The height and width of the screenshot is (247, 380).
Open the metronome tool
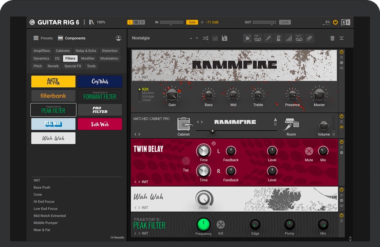tap(278, 38)
